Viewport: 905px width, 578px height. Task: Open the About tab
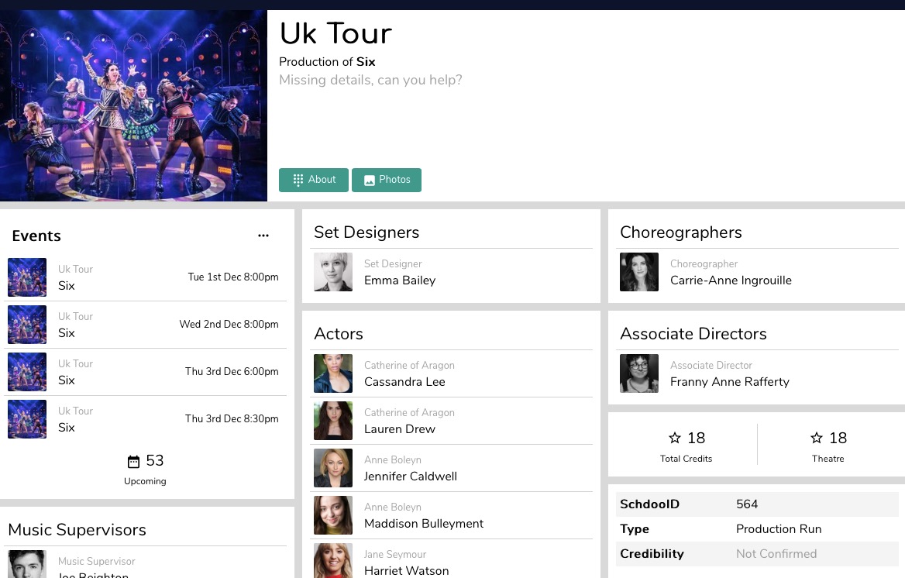(x=314, y=180)
